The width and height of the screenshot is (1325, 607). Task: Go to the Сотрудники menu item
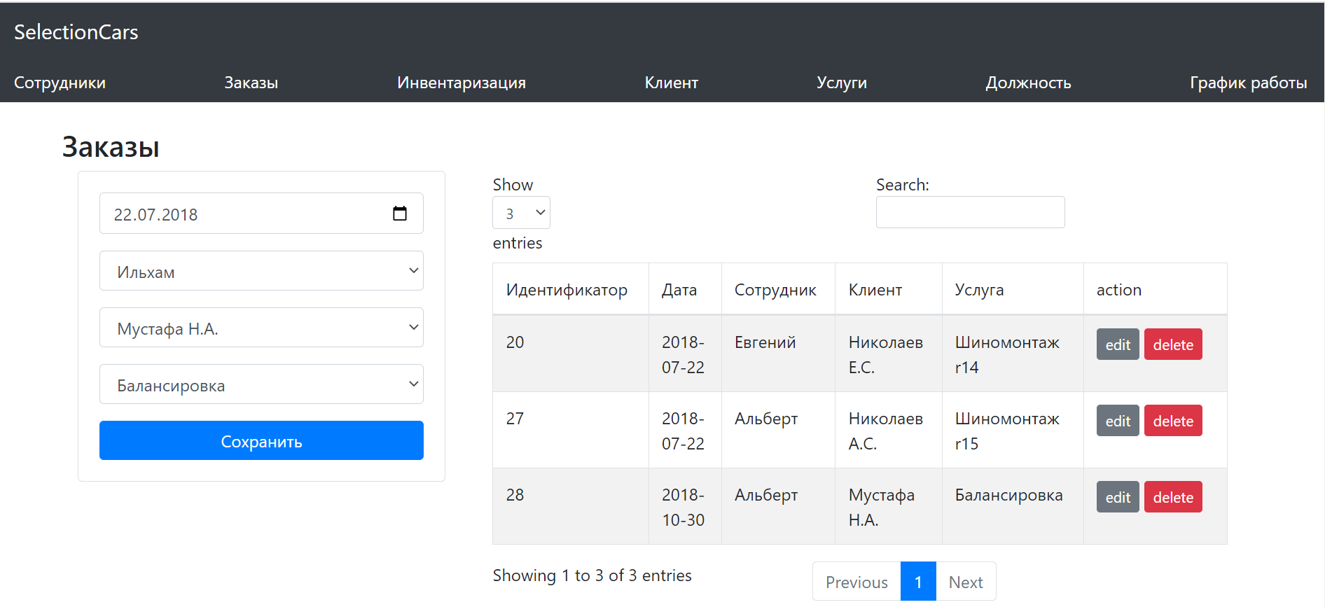point(60,83)
